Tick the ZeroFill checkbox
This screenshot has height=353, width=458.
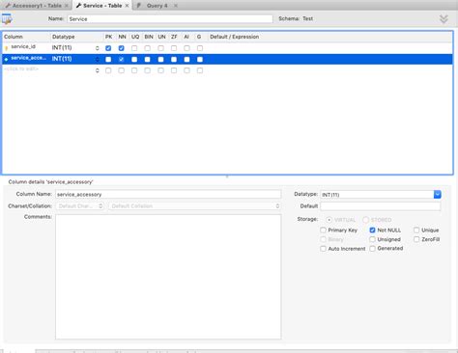pyautogui.click(x=416, y=239)
